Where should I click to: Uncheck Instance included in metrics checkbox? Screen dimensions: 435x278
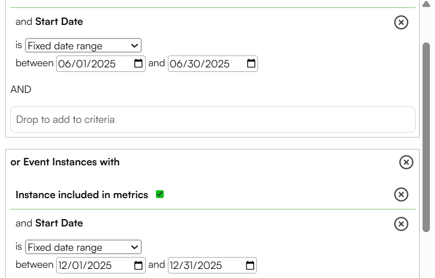tap(160, 194)
